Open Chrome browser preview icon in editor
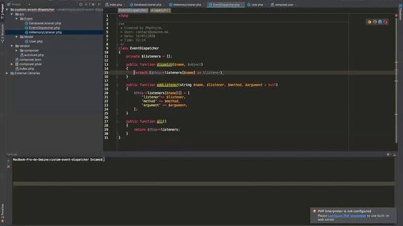 pos(370,22)
